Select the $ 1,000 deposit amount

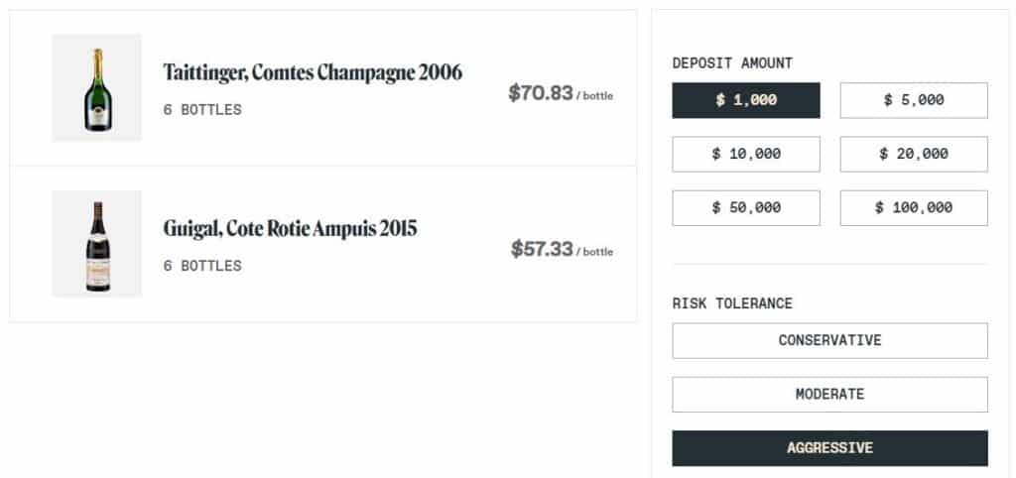[x=746, y=100]
